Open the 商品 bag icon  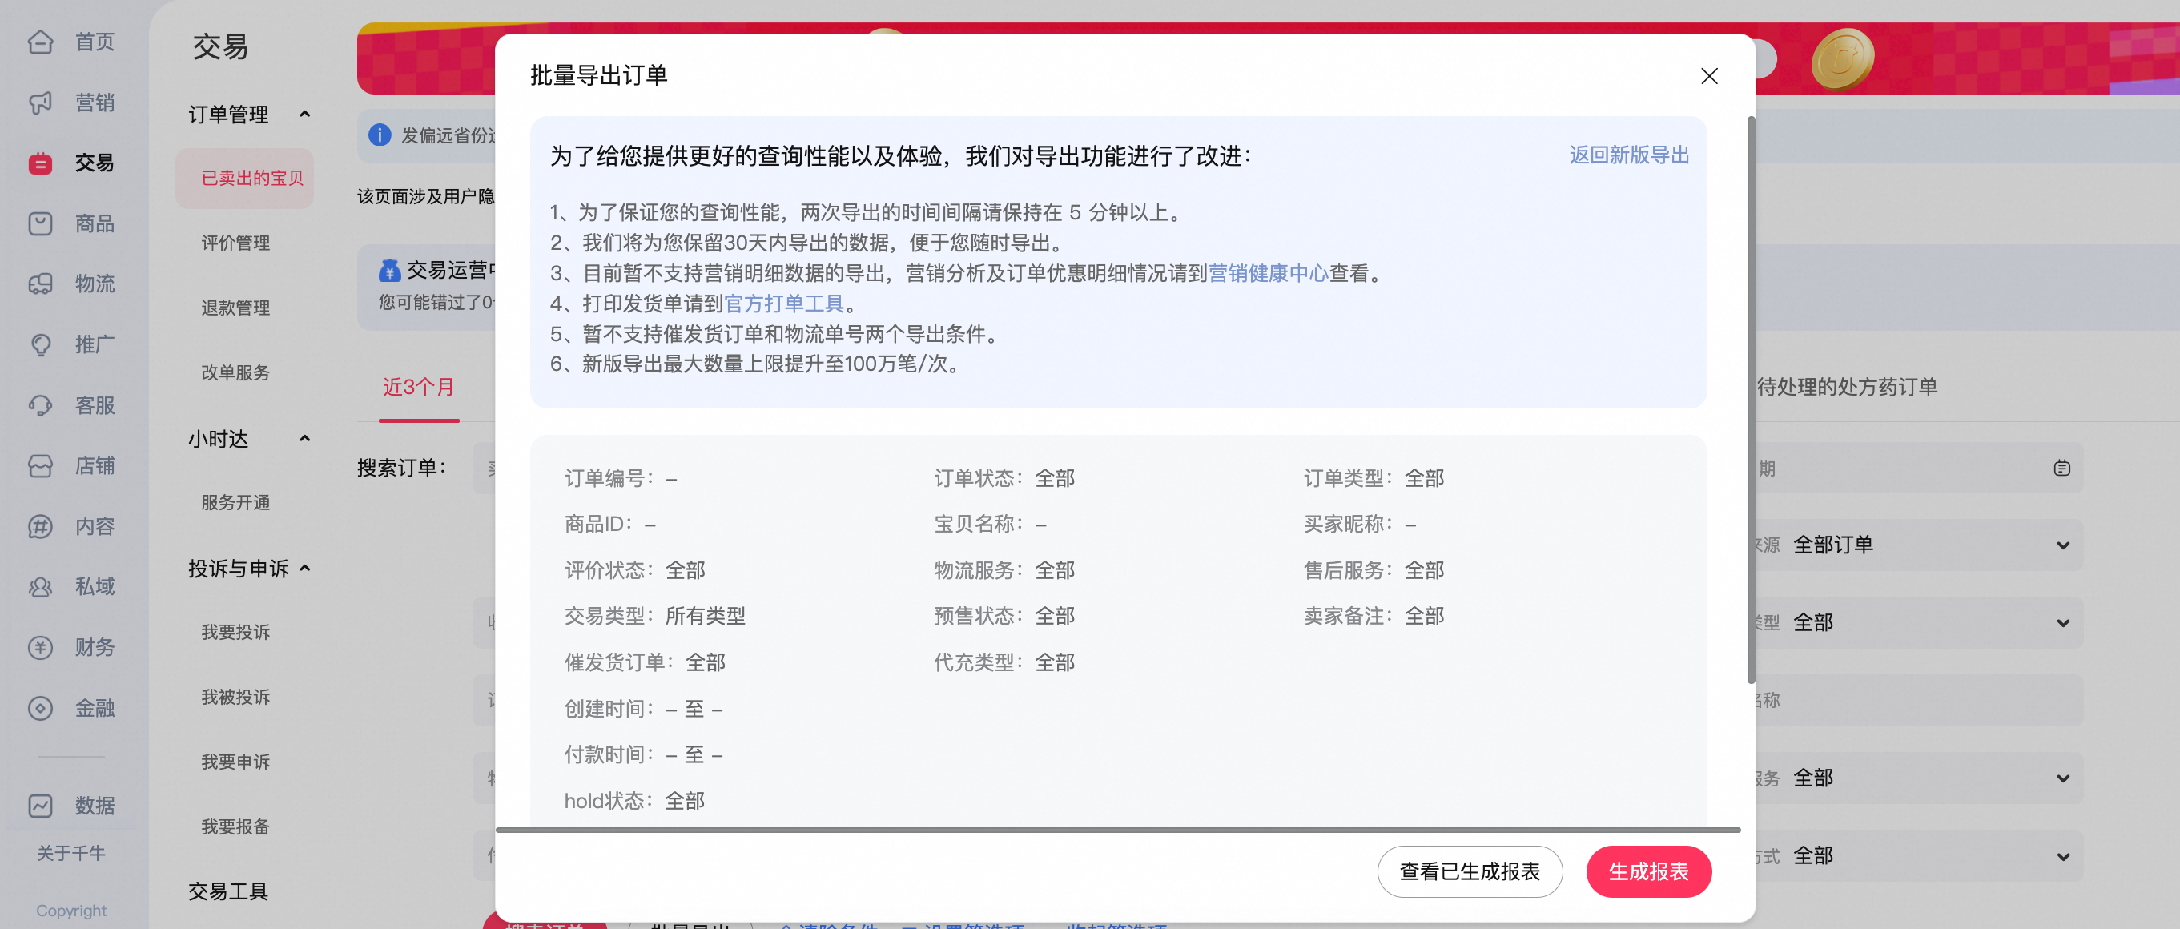[40, 223]
